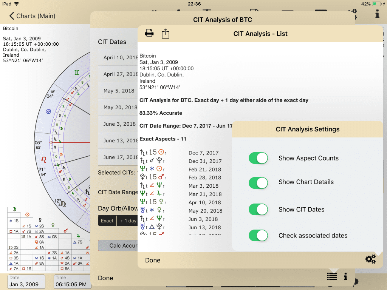This screenshot has height=290, width=387.
Task: Tap the Sun symbol in aspect grid
Action: click(x=27, y=214)
